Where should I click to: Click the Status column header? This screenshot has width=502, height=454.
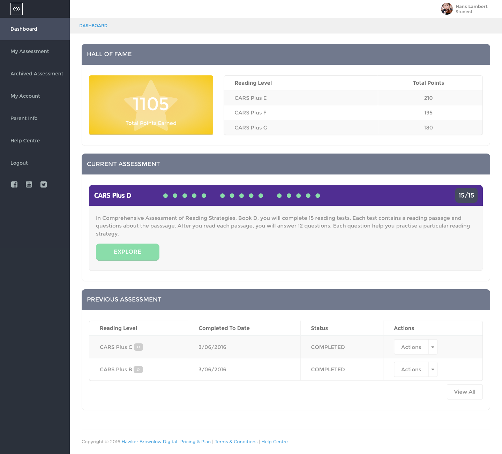coord(319,328)
